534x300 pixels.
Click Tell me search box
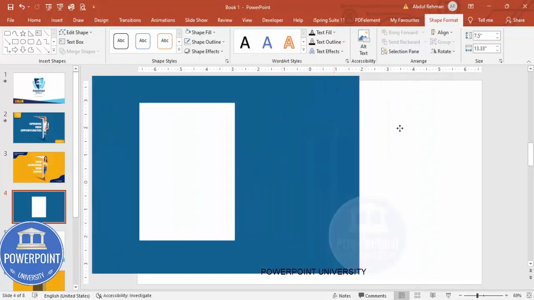tap(481, 20)
